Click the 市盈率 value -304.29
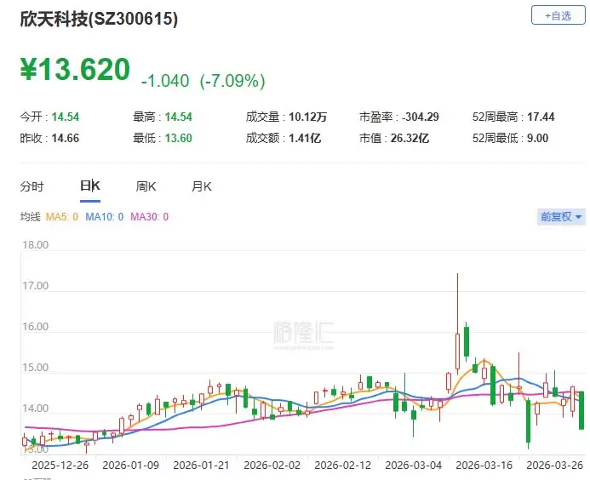 tap(422, 117)
